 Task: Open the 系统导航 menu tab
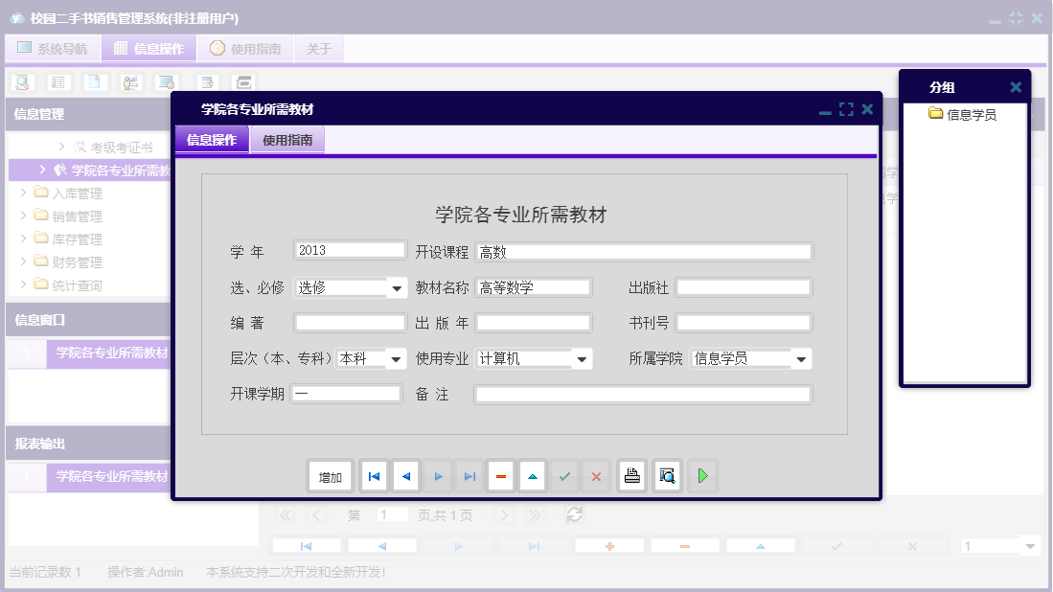pyautogui.click(x=51, y=48)
